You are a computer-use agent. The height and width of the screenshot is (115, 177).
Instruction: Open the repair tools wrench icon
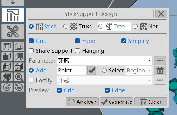click(x=13, y=31)
